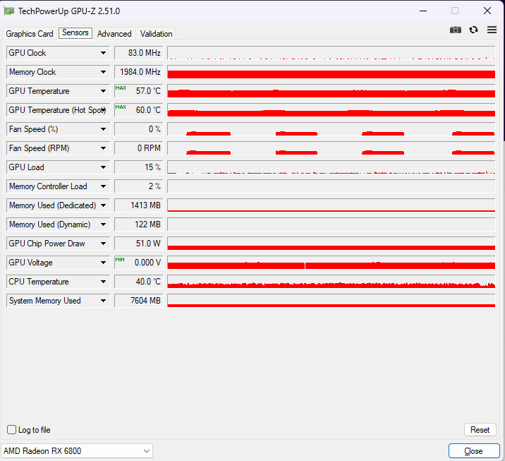Screen dimensions: 505x461
Task: Click the GPU Voltage history graph
Action: [331, 263]
